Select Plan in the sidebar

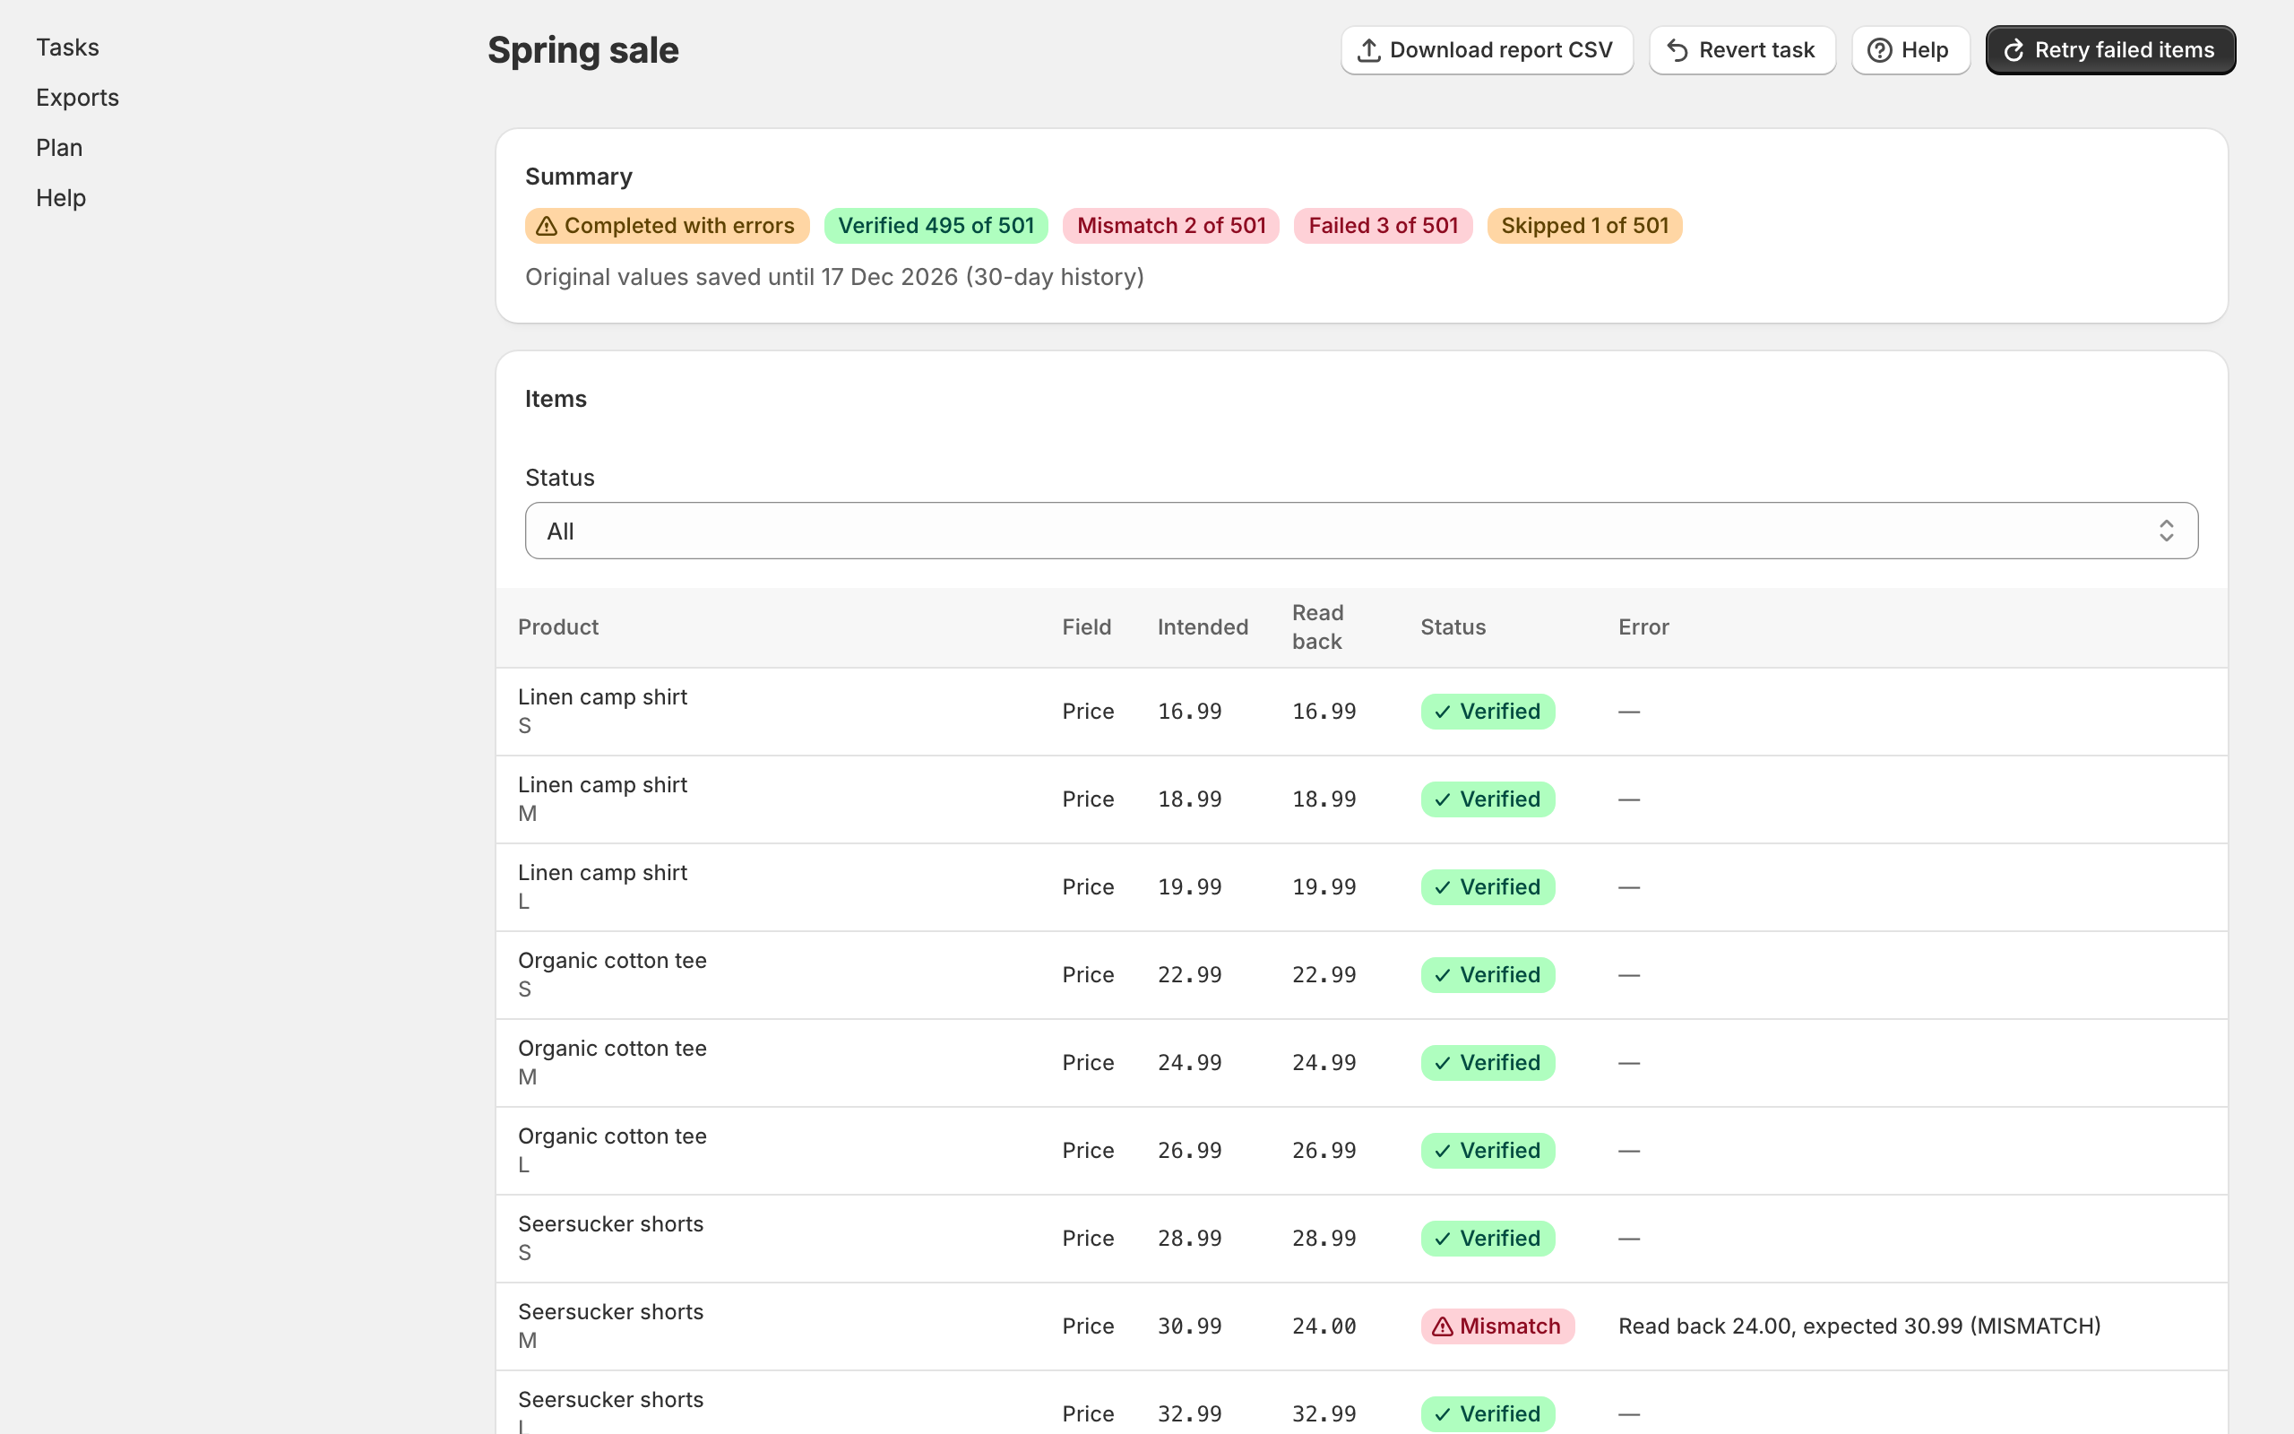[x=60, y=148]
